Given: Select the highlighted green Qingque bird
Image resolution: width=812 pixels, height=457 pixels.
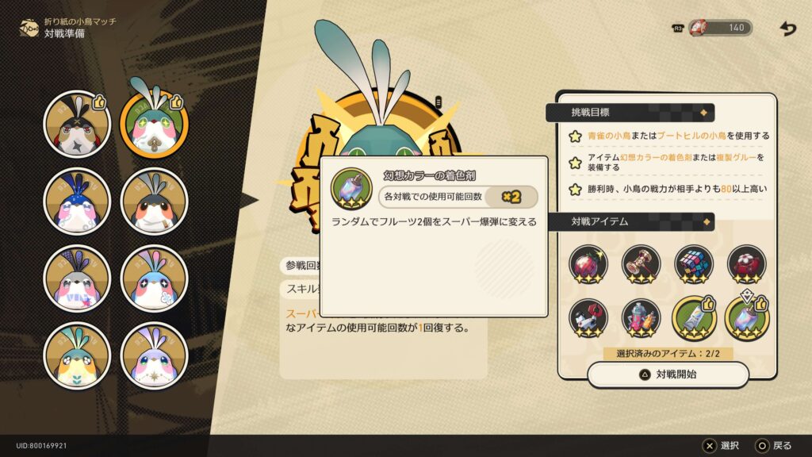Looking at the screenshot, I should point(155,125).
